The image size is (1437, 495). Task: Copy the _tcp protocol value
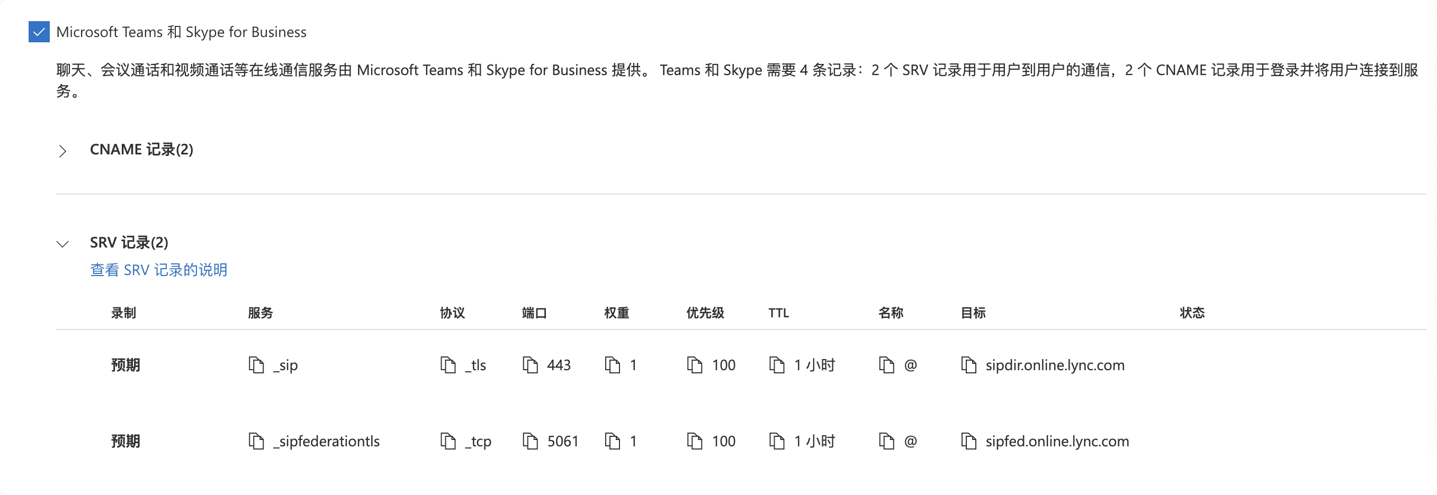(448, 441)
